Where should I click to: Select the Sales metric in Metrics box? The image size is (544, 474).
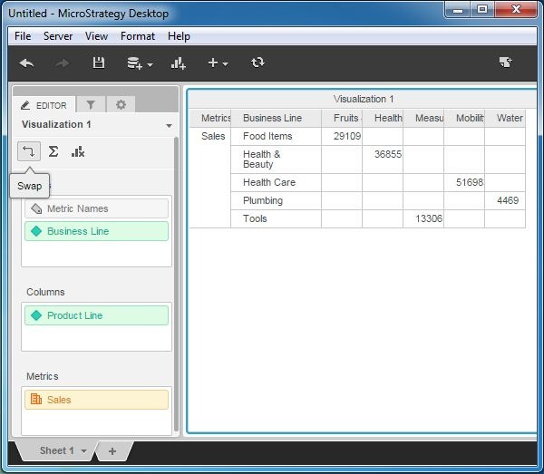pyautogui.click(x=96, y=400)
